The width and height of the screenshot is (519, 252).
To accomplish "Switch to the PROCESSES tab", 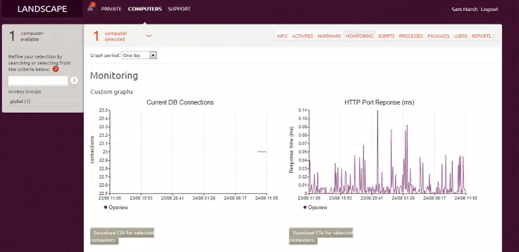I will pyautogui.click(x=411, y=36).
